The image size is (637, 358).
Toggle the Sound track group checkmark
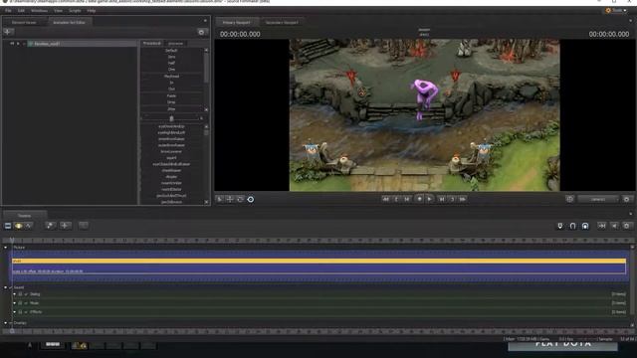(x=11, y=287)
